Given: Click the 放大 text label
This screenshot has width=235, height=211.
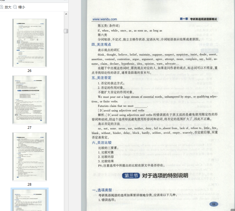Looking at the screenshot, I should [8, 7].
